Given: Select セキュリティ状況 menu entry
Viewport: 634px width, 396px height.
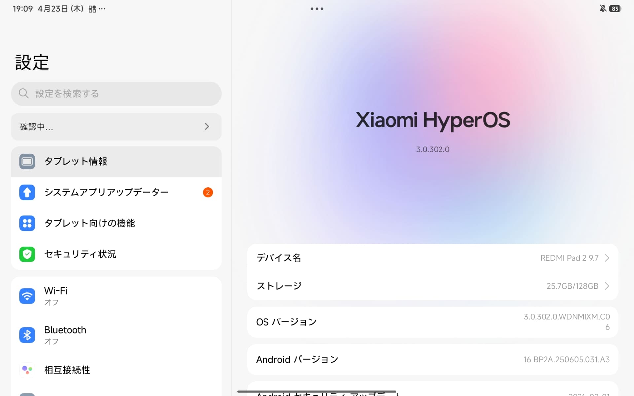Looking at the screenshot, I should (x=80, y=254).
